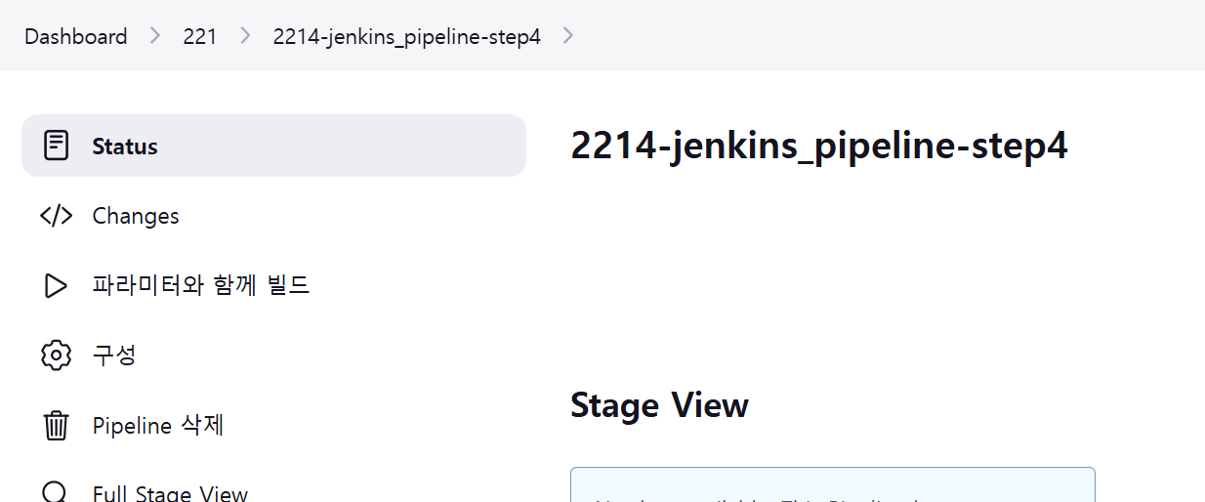1205x502 pixels.
Task: Select the Pipeline 삭제 text link
Action: [158, 426]
